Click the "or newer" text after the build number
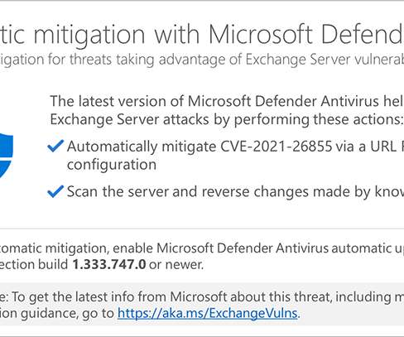The height and width of the screenshot is (337, 404). (x=176, y=264)
